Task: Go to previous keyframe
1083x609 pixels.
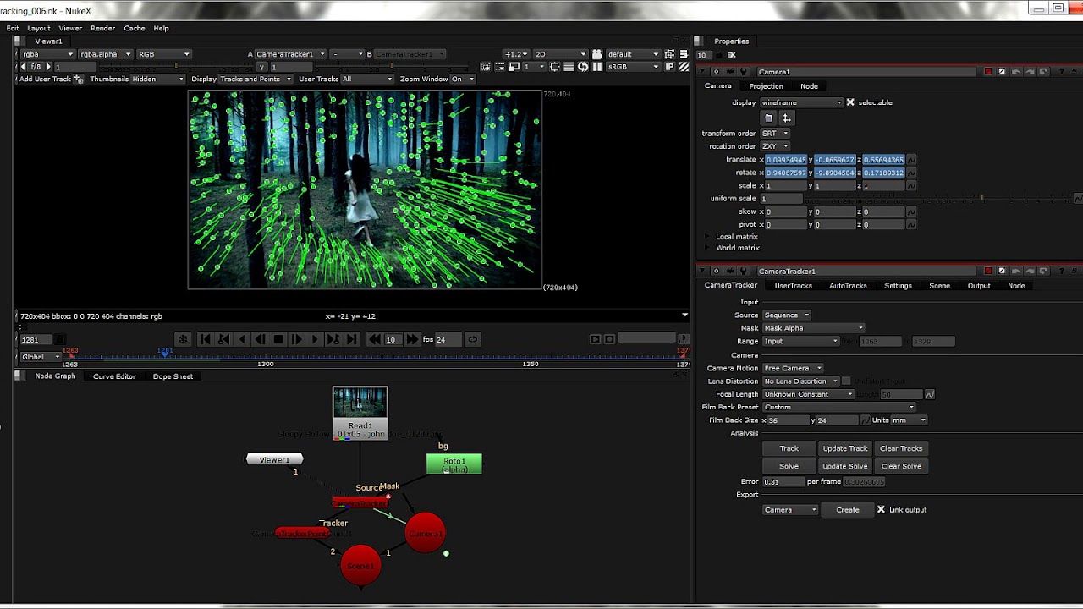Action: [223, 339]
